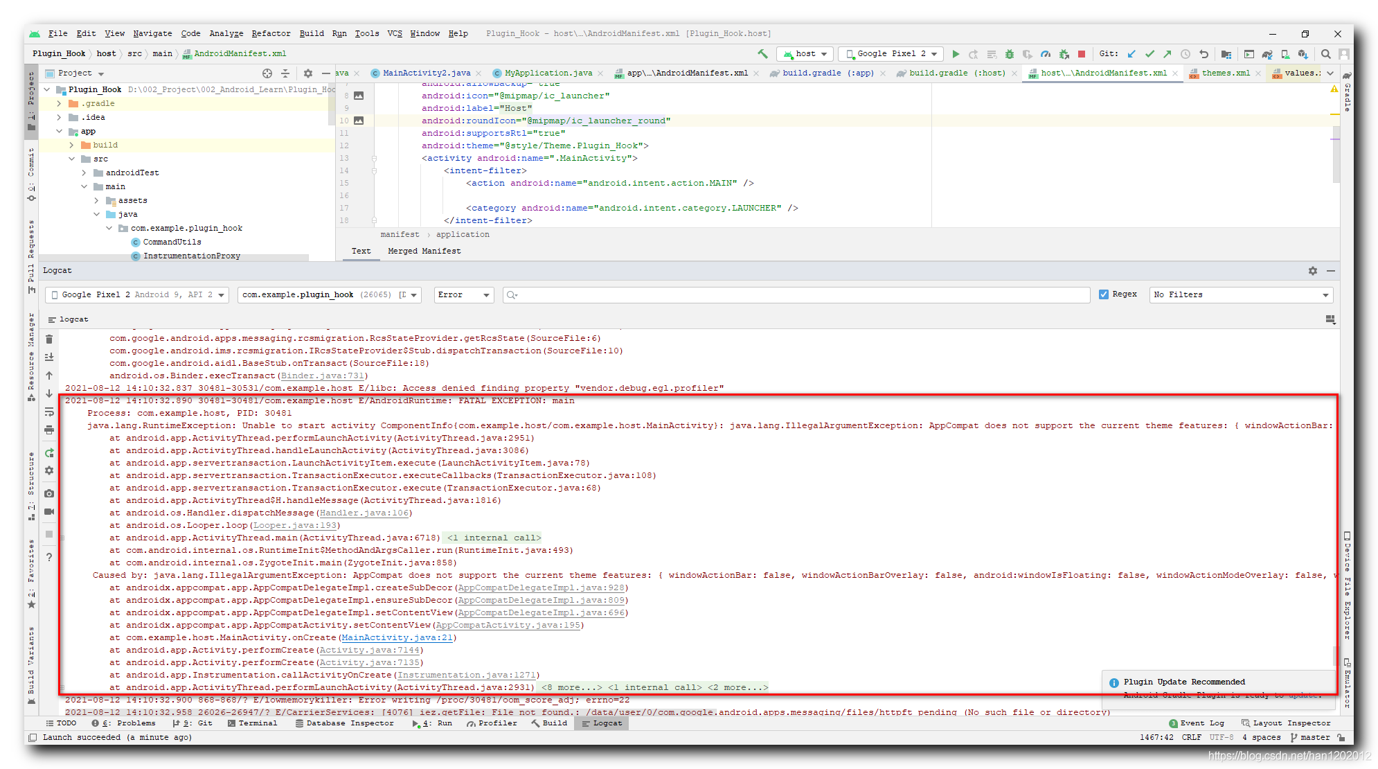Start screen record with video camera icon
This screenshot has width=1378, height=769.
(x=49, y=511)
